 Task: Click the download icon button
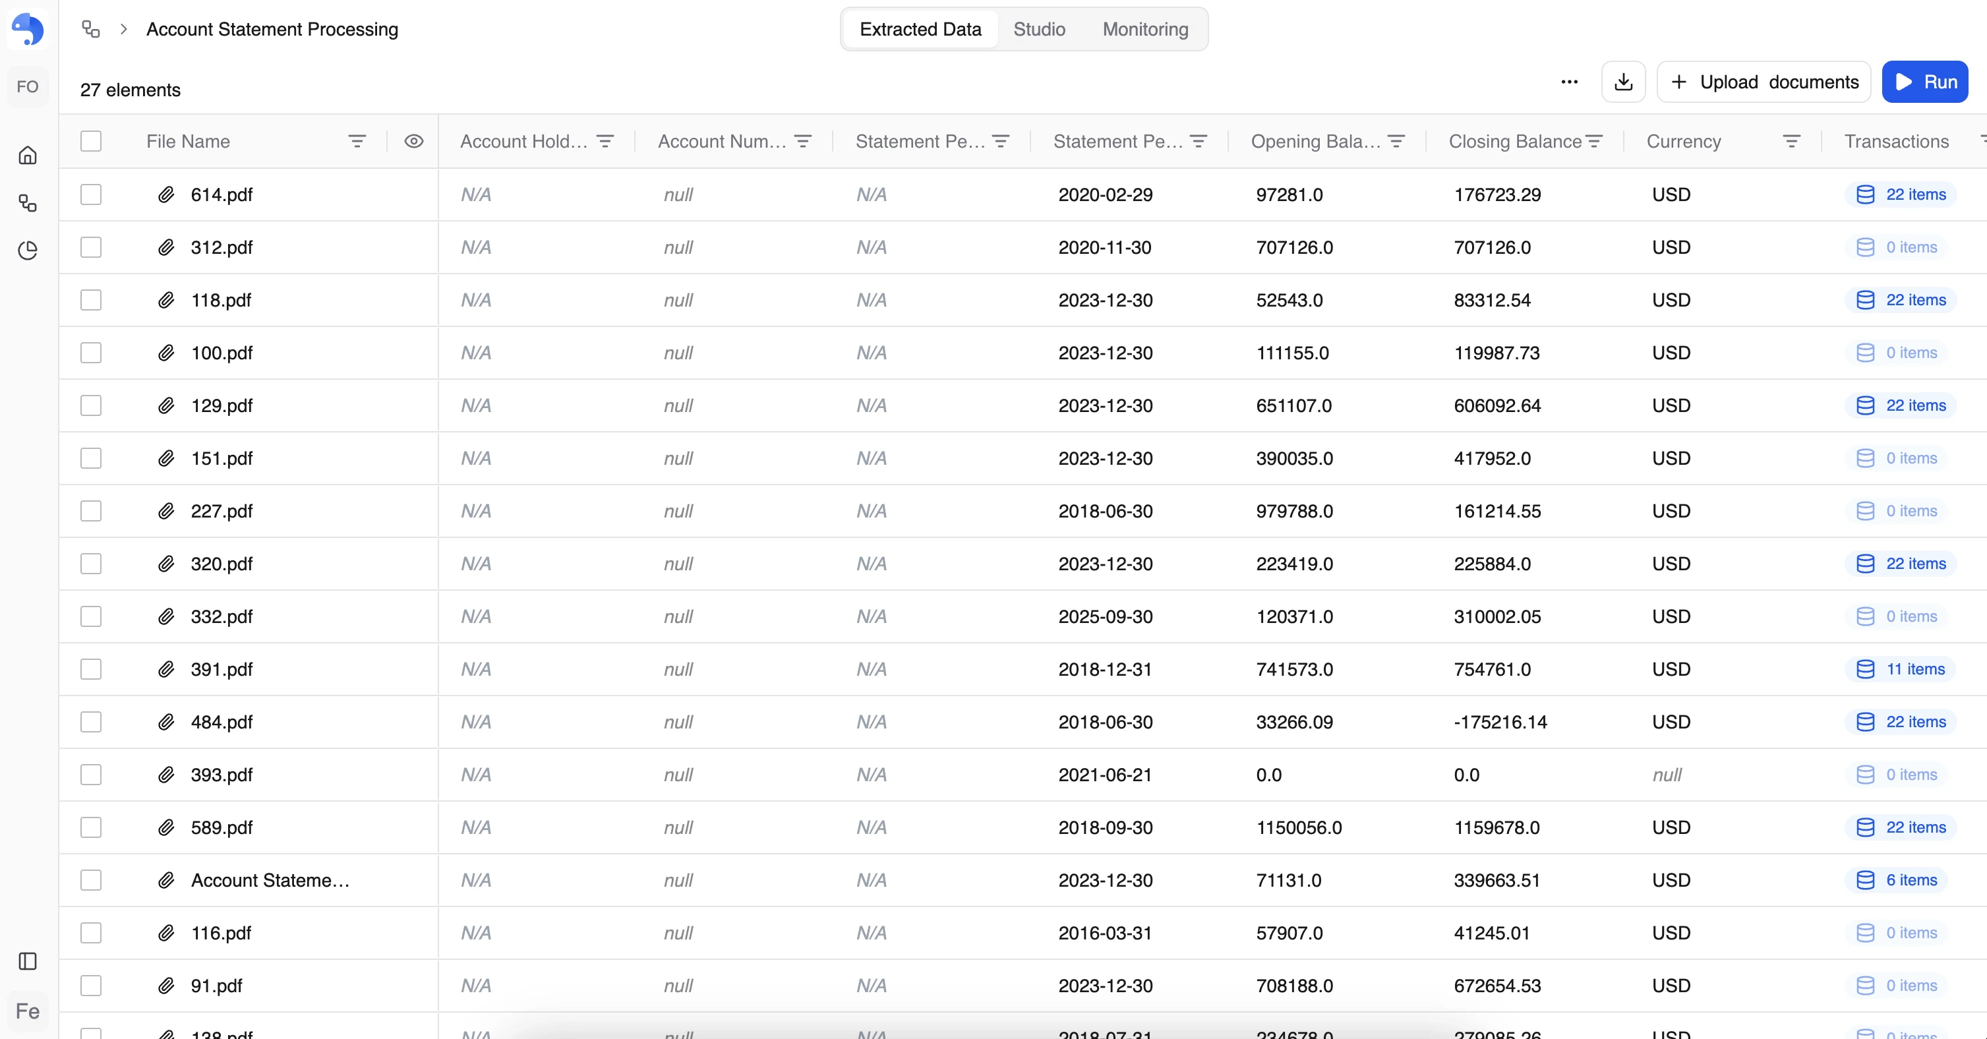point(1623,82)
